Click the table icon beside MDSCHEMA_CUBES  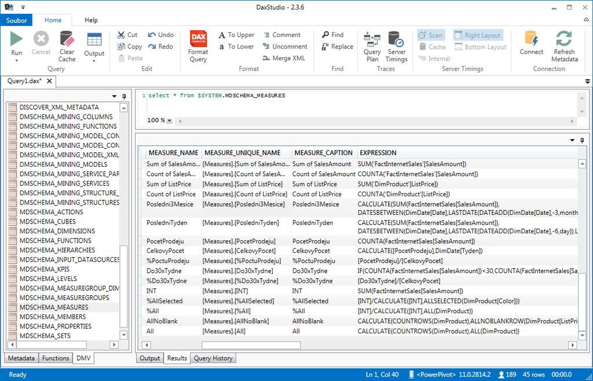[13, 222]
